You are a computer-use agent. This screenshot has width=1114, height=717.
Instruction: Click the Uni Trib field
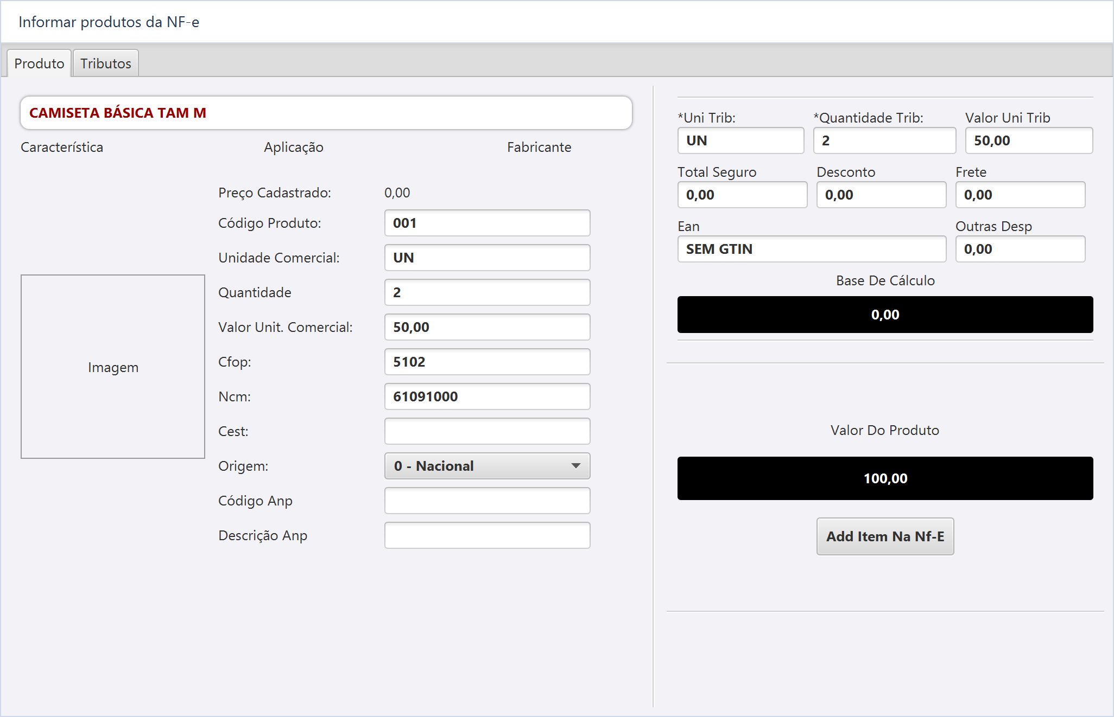tap(740, 140)
